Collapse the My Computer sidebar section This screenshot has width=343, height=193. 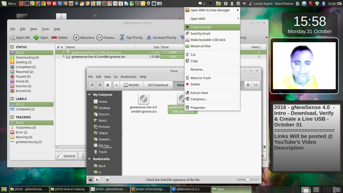pyautogui.click(x=89, y=95)
